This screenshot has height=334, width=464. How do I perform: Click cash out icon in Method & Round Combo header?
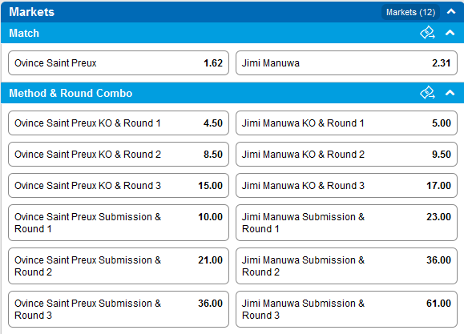point(427,93)
